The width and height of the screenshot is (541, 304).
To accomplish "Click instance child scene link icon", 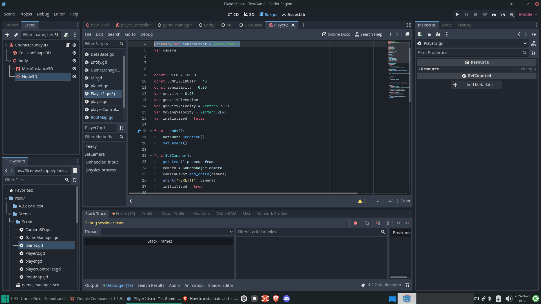I will 16,34.
